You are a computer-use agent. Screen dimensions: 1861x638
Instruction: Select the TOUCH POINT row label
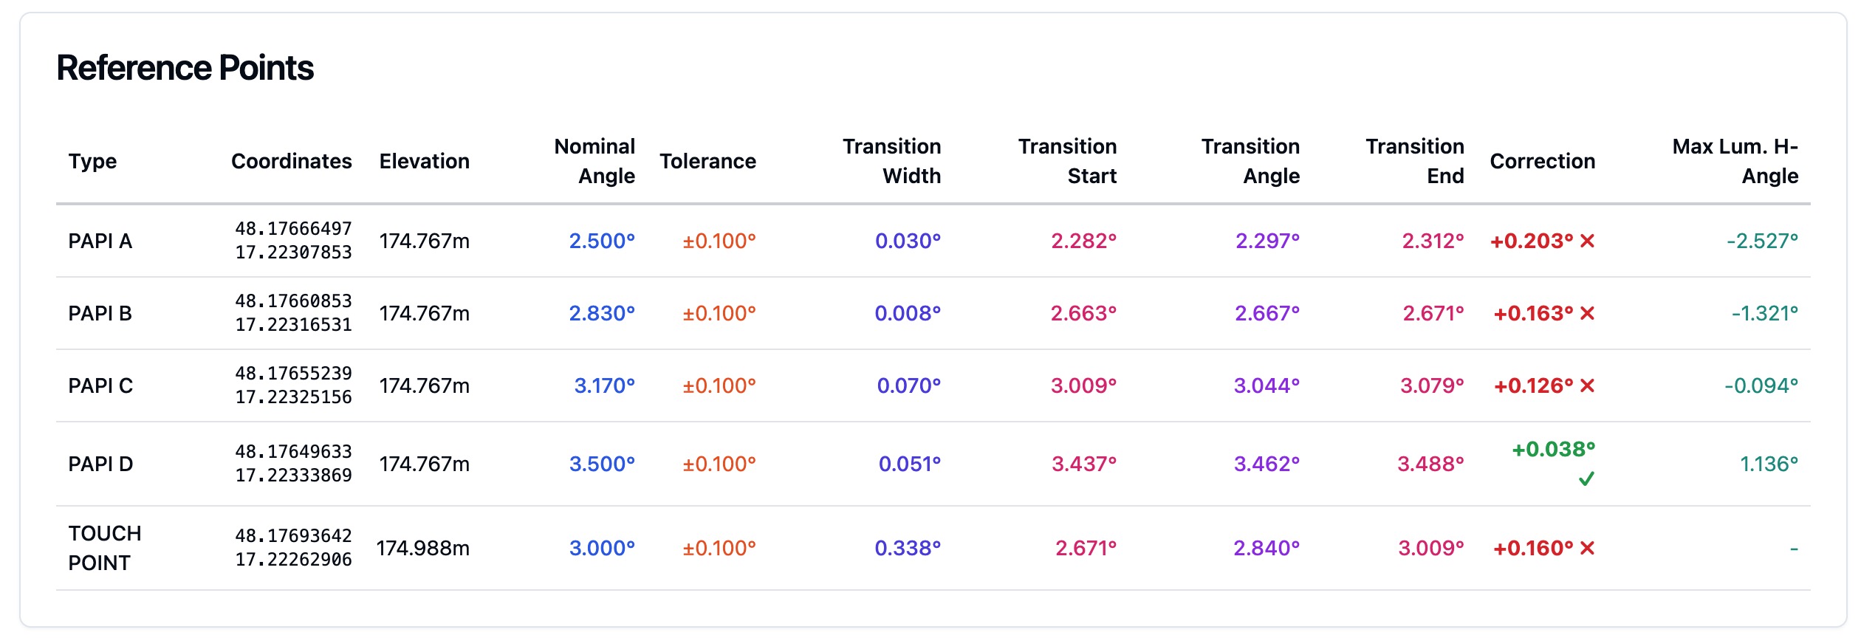point(104,549)
